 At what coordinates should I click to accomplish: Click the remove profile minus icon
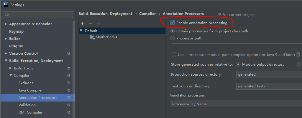90,24
